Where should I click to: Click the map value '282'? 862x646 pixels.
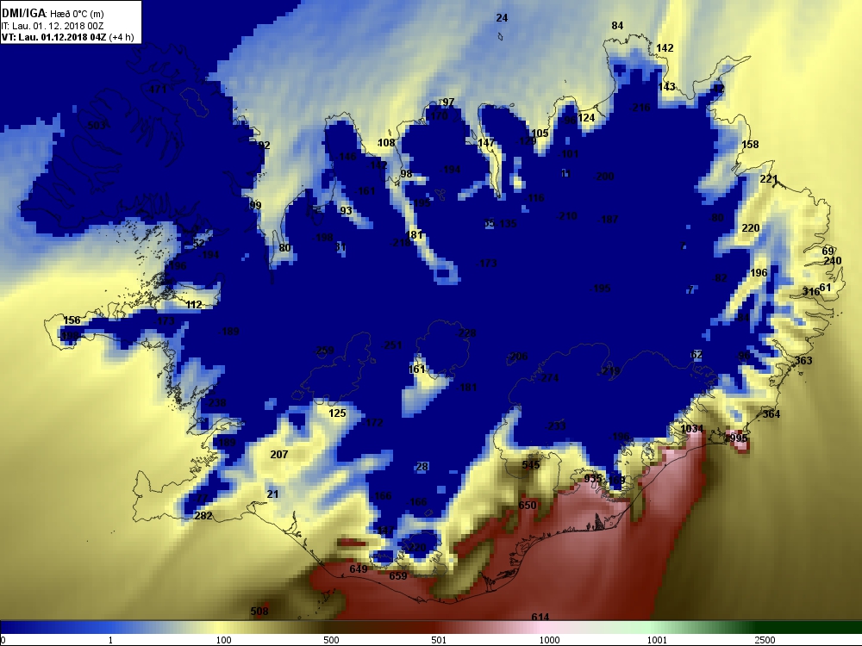pos(203,516)
